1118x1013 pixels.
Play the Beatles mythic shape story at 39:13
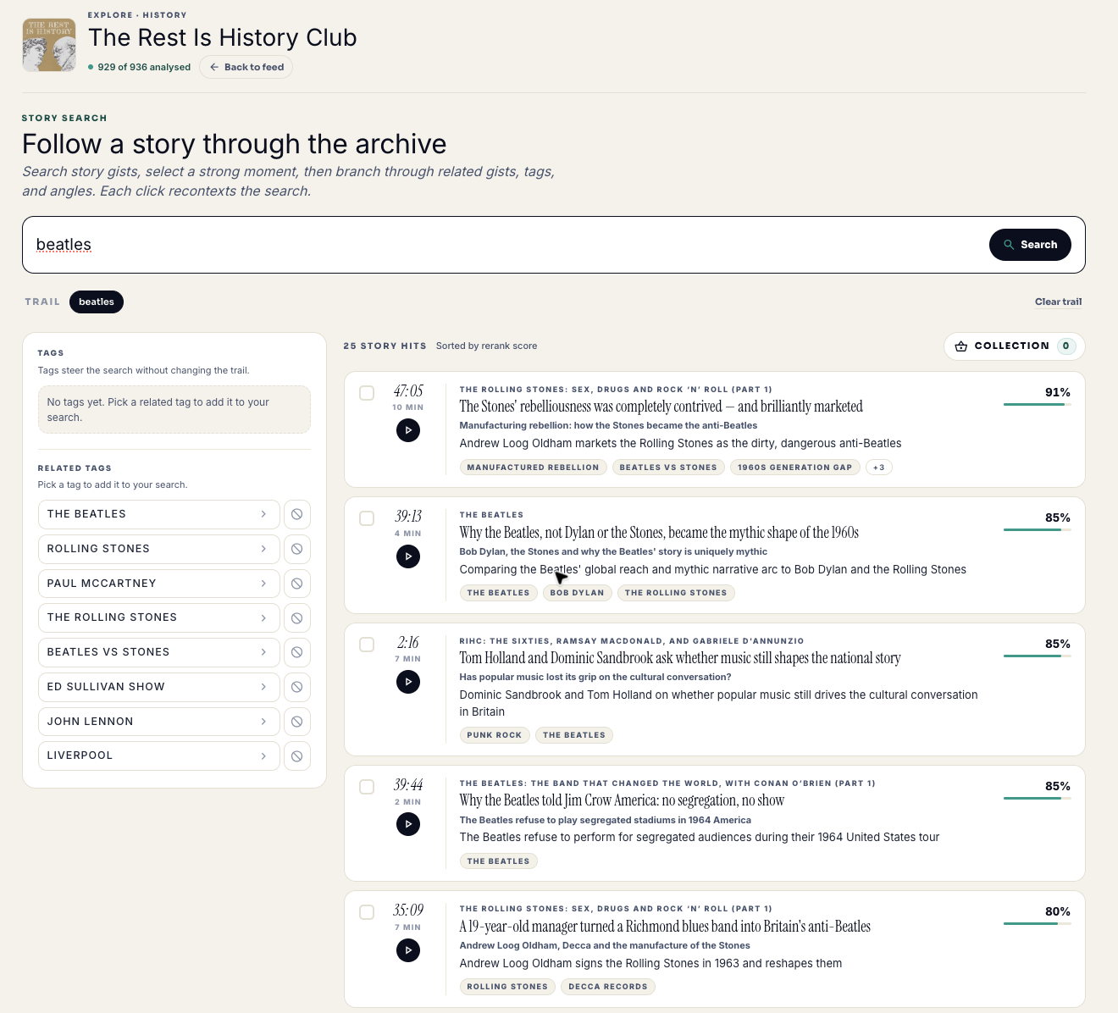[408, 556]
